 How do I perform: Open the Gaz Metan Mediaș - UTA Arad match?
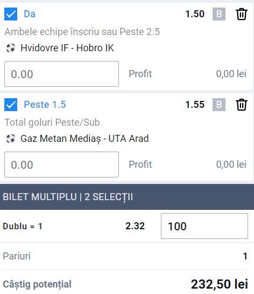pyautogui.click(x=84, y=139)
